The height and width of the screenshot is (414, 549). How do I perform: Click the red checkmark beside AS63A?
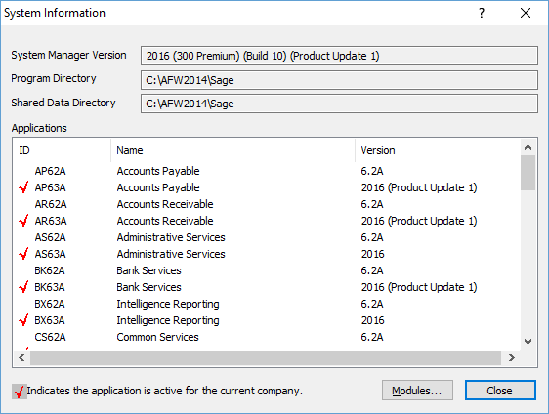coord(23,254)
